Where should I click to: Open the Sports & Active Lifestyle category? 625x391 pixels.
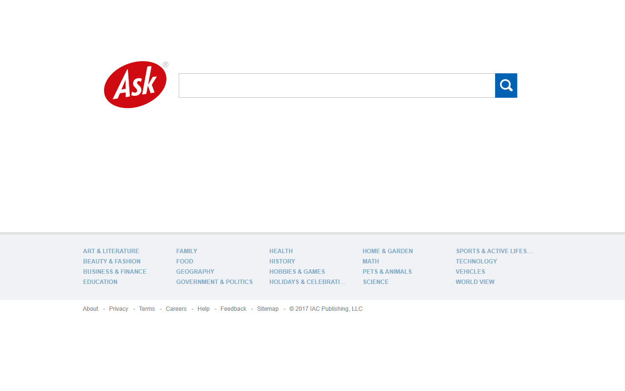[x=494, y=251]
